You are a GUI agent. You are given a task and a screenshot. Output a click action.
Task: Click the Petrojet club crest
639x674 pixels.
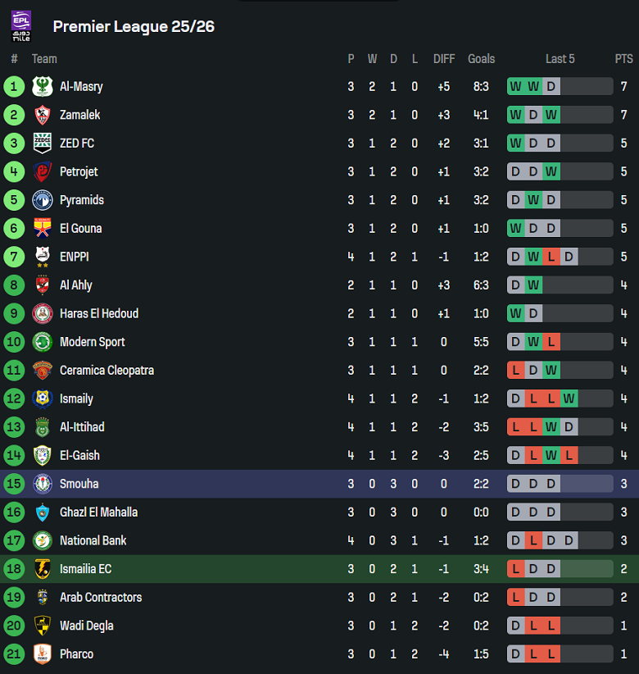click(x=42, y=172)
